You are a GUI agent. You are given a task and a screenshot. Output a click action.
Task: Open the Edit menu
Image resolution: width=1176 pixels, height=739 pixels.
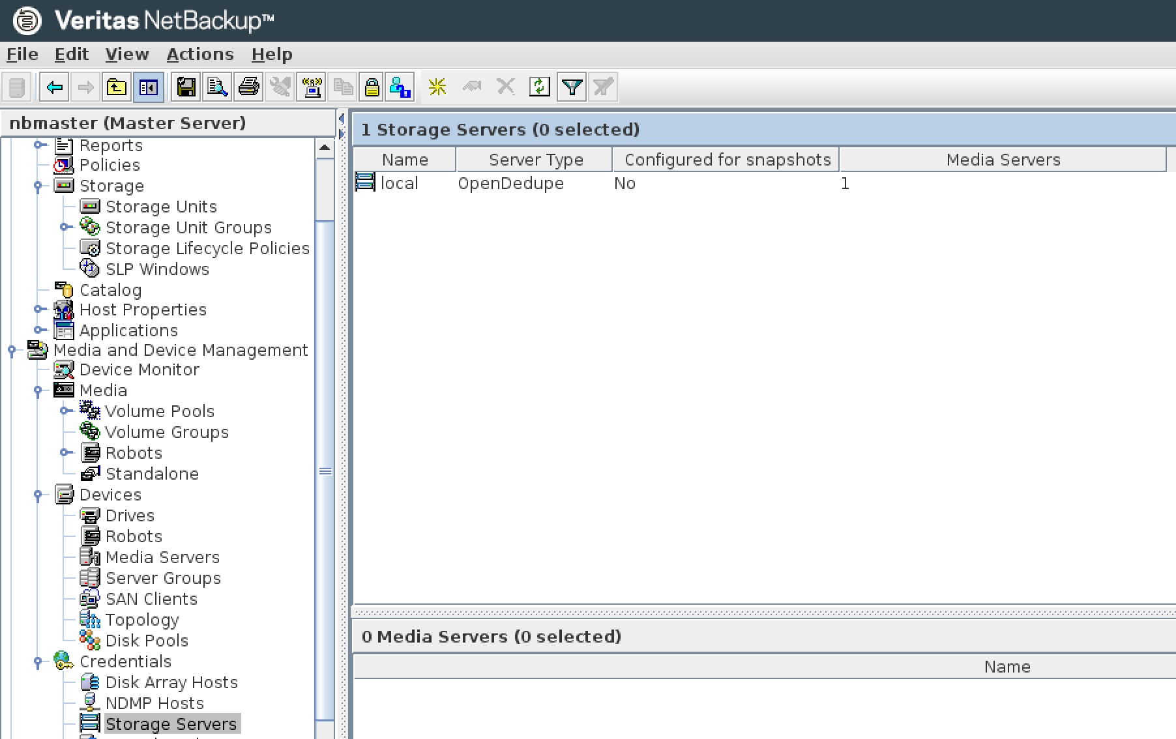pyautogui.click(x=71, y=54)
